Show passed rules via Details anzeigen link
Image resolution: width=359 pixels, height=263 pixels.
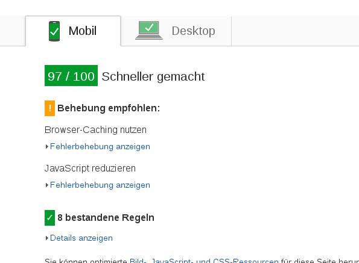pyautogui.click(x=81, y=238)
